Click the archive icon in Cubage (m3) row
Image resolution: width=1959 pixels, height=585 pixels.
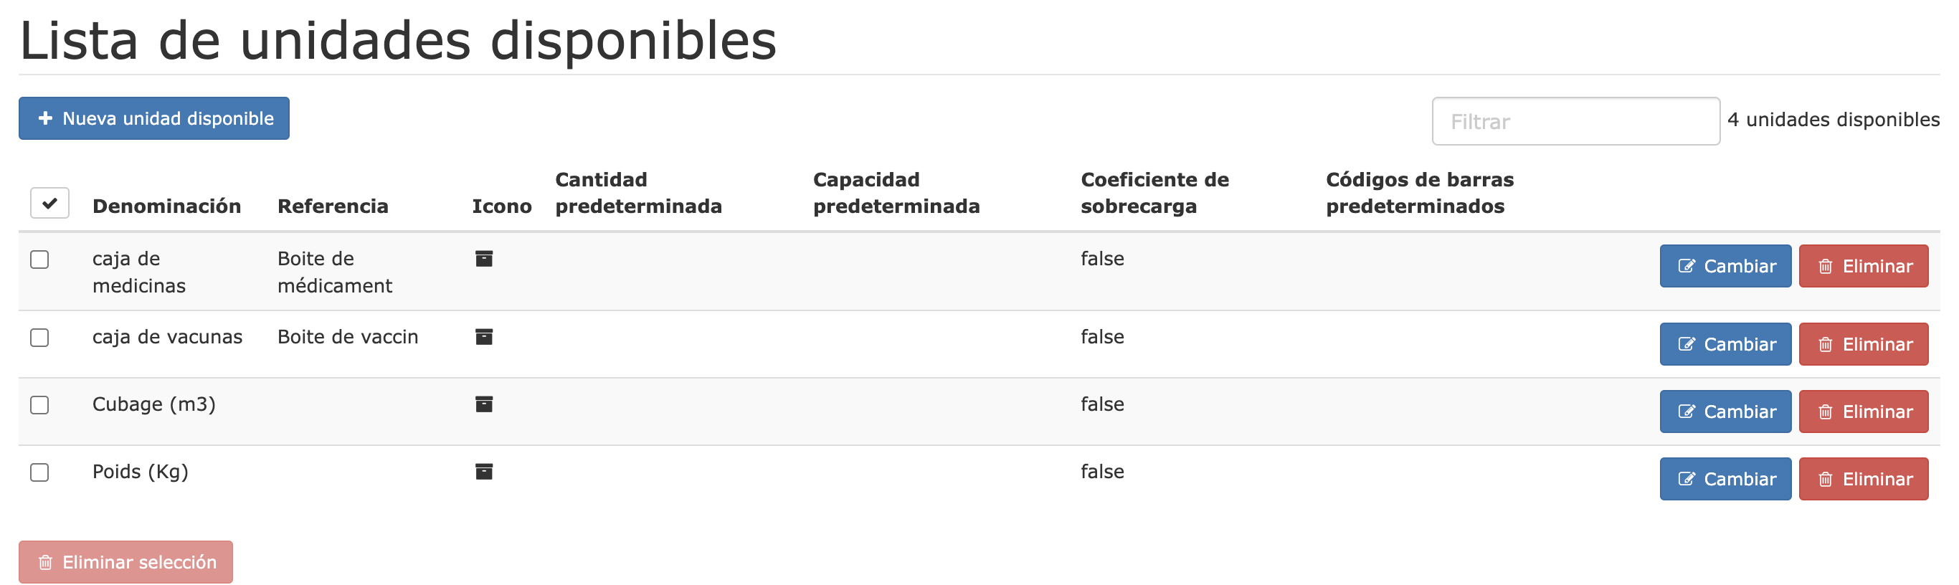coord(484,404)
